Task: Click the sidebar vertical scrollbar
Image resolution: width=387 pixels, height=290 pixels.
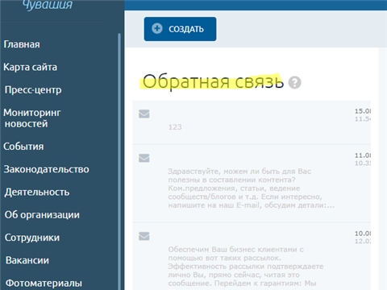Action: click(x=119, y=161)
